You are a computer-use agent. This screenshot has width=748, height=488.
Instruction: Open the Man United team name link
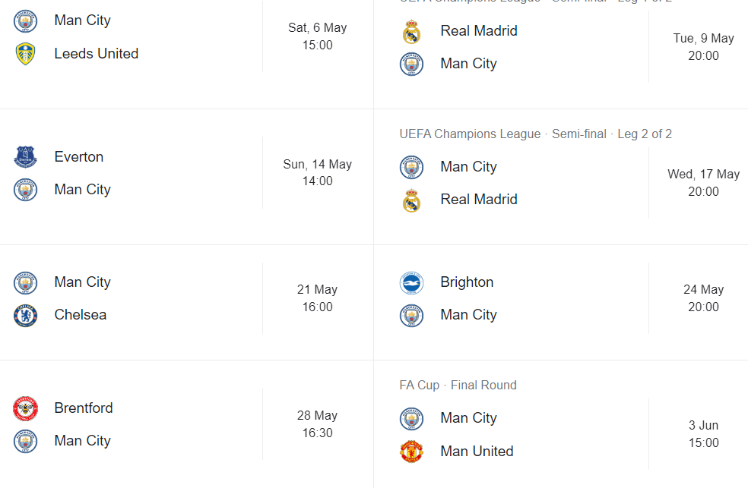click(477, 452)
